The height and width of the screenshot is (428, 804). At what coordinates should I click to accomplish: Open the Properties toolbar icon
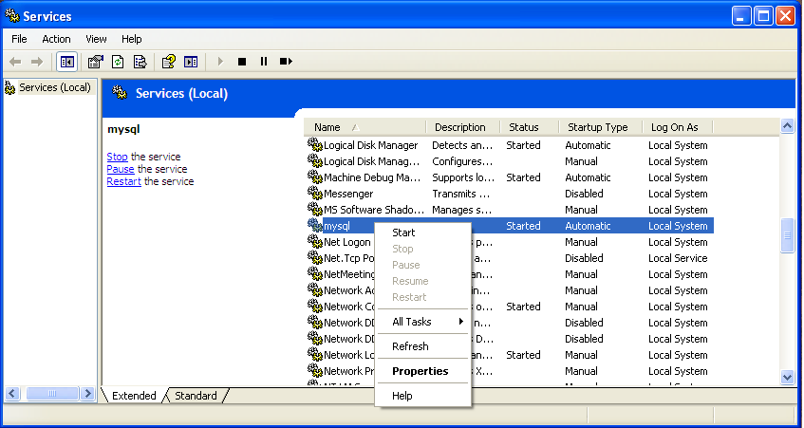click(x=95, y=62)
